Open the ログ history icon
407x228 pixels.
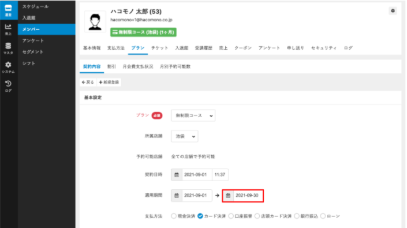point(8,86)
